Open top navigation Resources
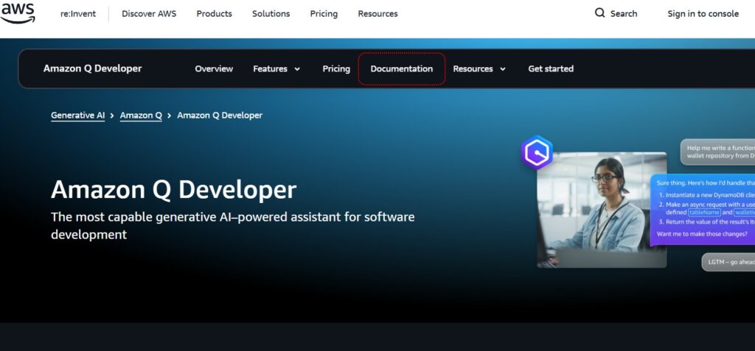 pos(377,14)
